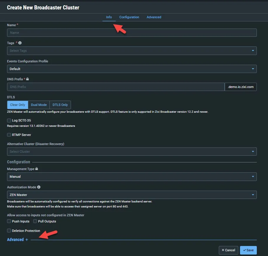This screenshot has height=256, width=268.
Task: Click the .demo.io.zixi.com domain suffix
Action: (241, 87)
